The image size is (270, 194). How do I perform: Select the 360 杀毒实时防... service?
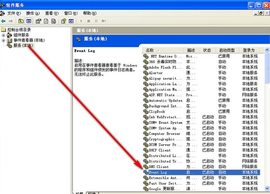click(x=201, y=62)
